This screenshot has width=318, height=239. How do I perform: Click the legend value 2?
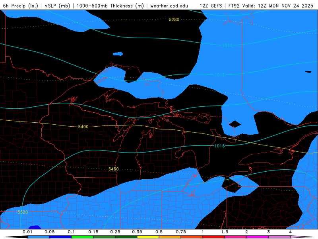[246, 232]
